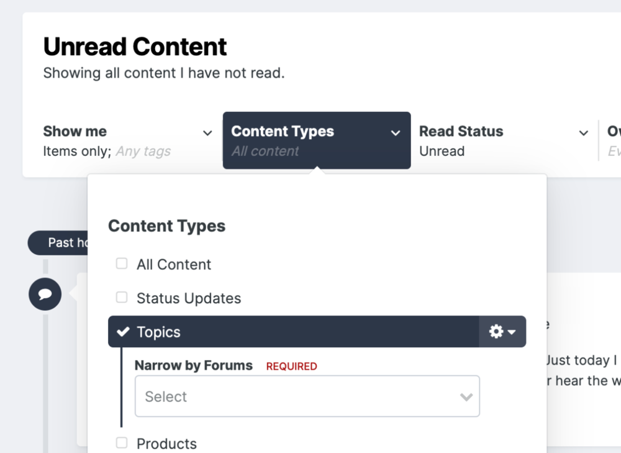Click the small caret beside the gear icon
Screen dimensions: 621x453
point(512,332)
